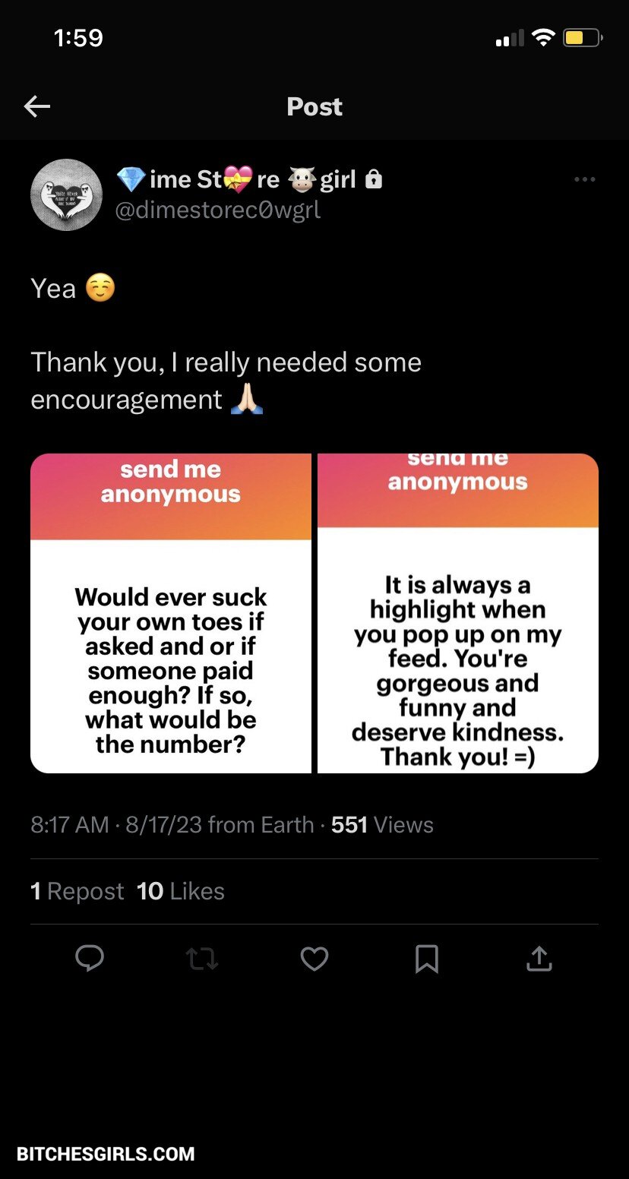629x1179 pixels.
Task: Tap the reply speech bubble icon
Action: click(x=90, y=959)
